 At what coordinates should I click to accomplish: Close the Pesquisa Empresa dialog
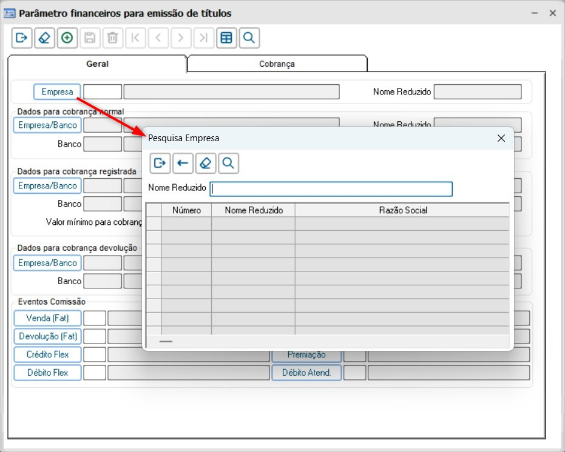501,138
